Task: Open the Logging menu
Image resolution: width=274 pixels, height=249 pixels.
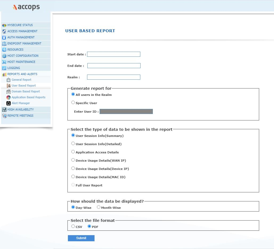Action: pos(26,68)
